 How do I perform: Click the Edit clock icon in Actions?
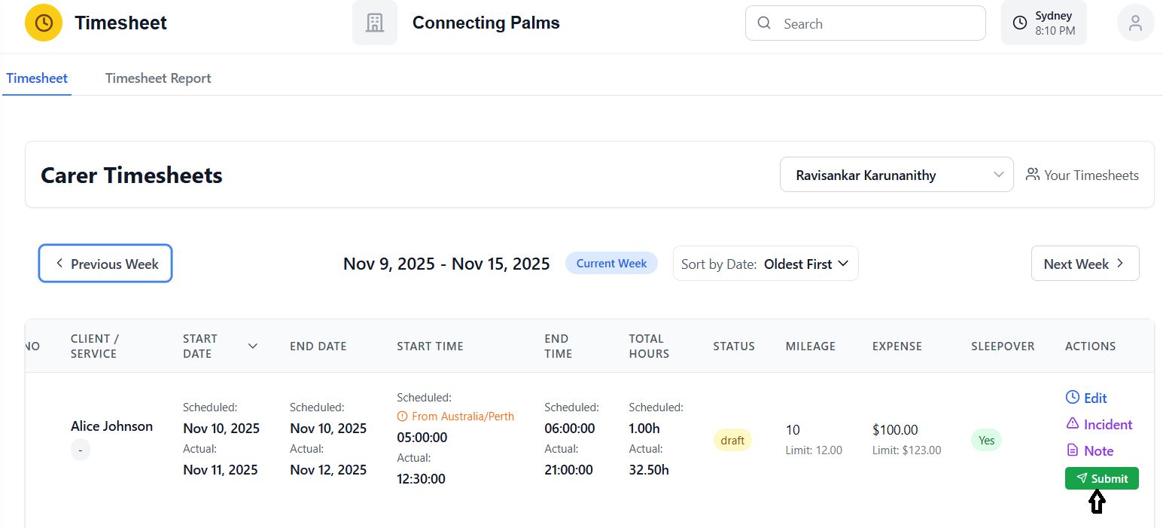click(x=1073, y=398)
